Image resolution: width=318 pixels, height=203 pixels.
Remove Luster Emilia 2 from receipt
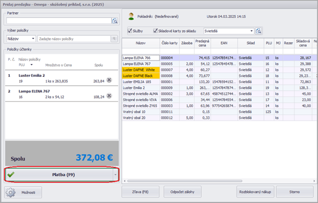click(109, 80)
